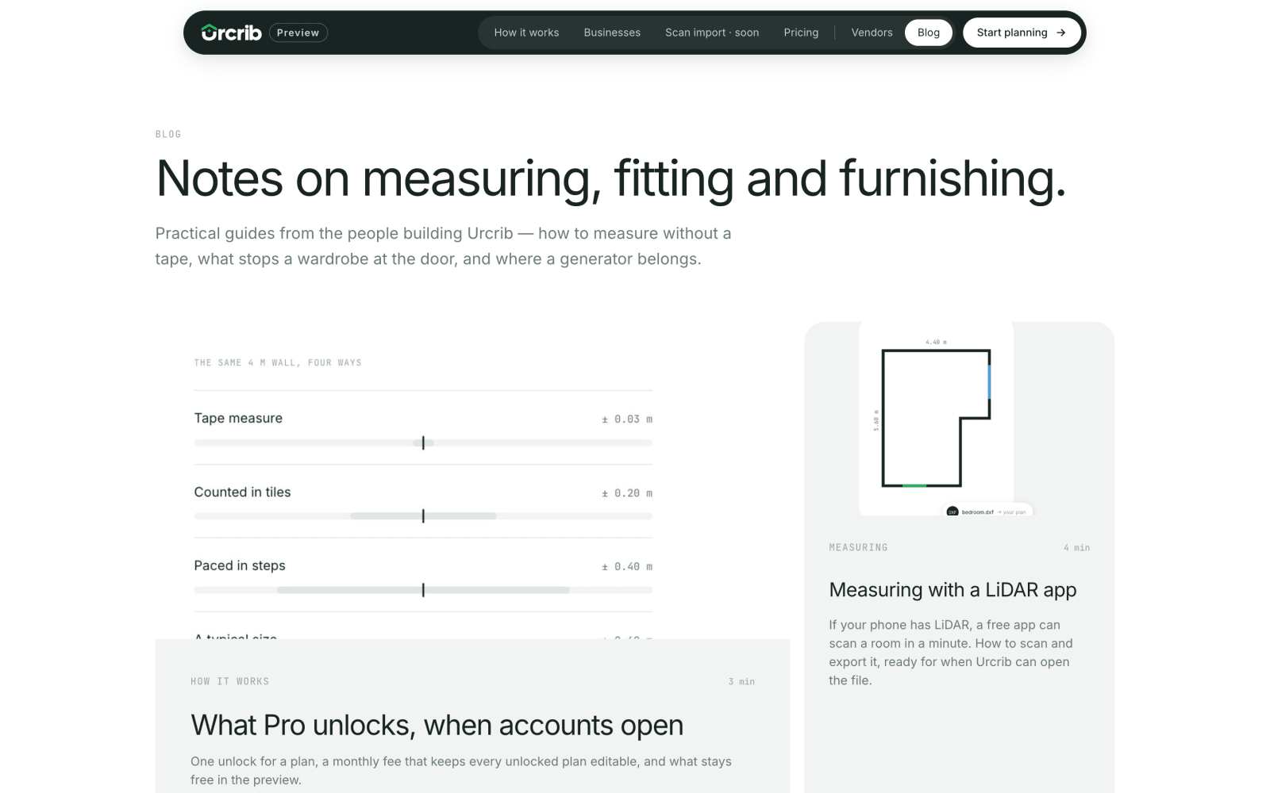Click the 'Notes on measuring, fitting and furnishing.' heading
This screenshot has width=1270, height=793.
pos(611,178)
